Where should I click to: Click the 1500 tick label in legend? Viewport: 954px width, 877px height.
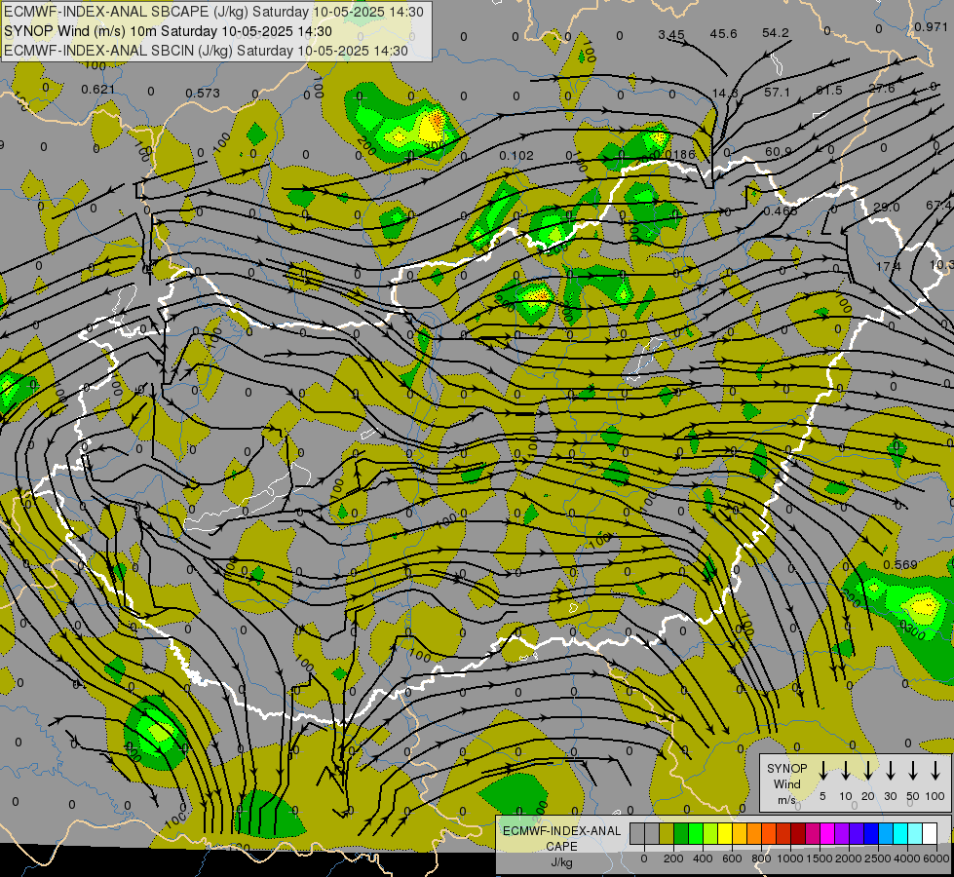pos(820,858)
